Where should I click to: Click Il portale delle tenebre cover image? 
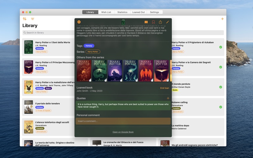pyautogui.click(x=28, y=107)
